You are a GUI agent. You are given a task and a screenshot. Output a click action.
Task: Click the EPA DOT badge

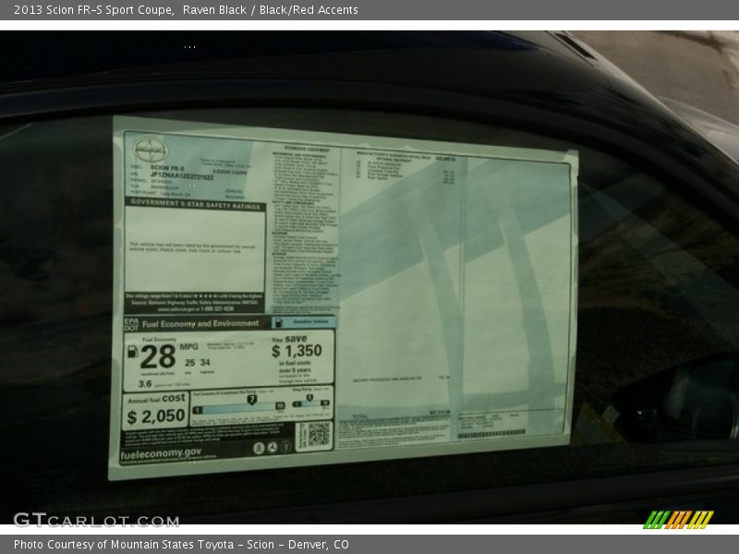pyautogui.click(x=129, y=324)
